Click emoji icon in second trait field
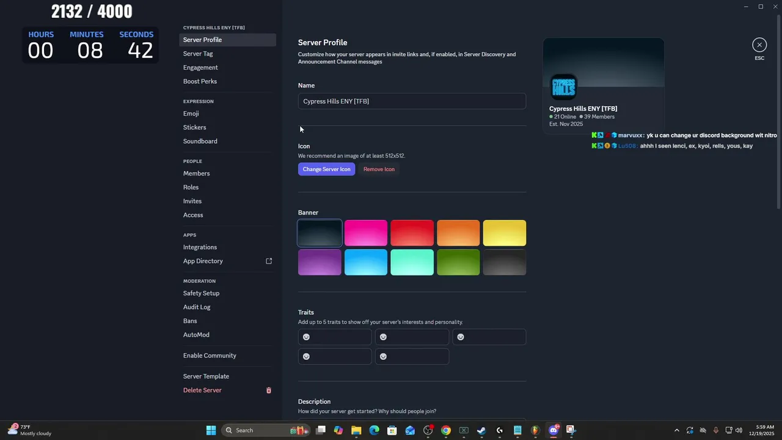This screenshot has width=782, height=440. tap(384, 337)
